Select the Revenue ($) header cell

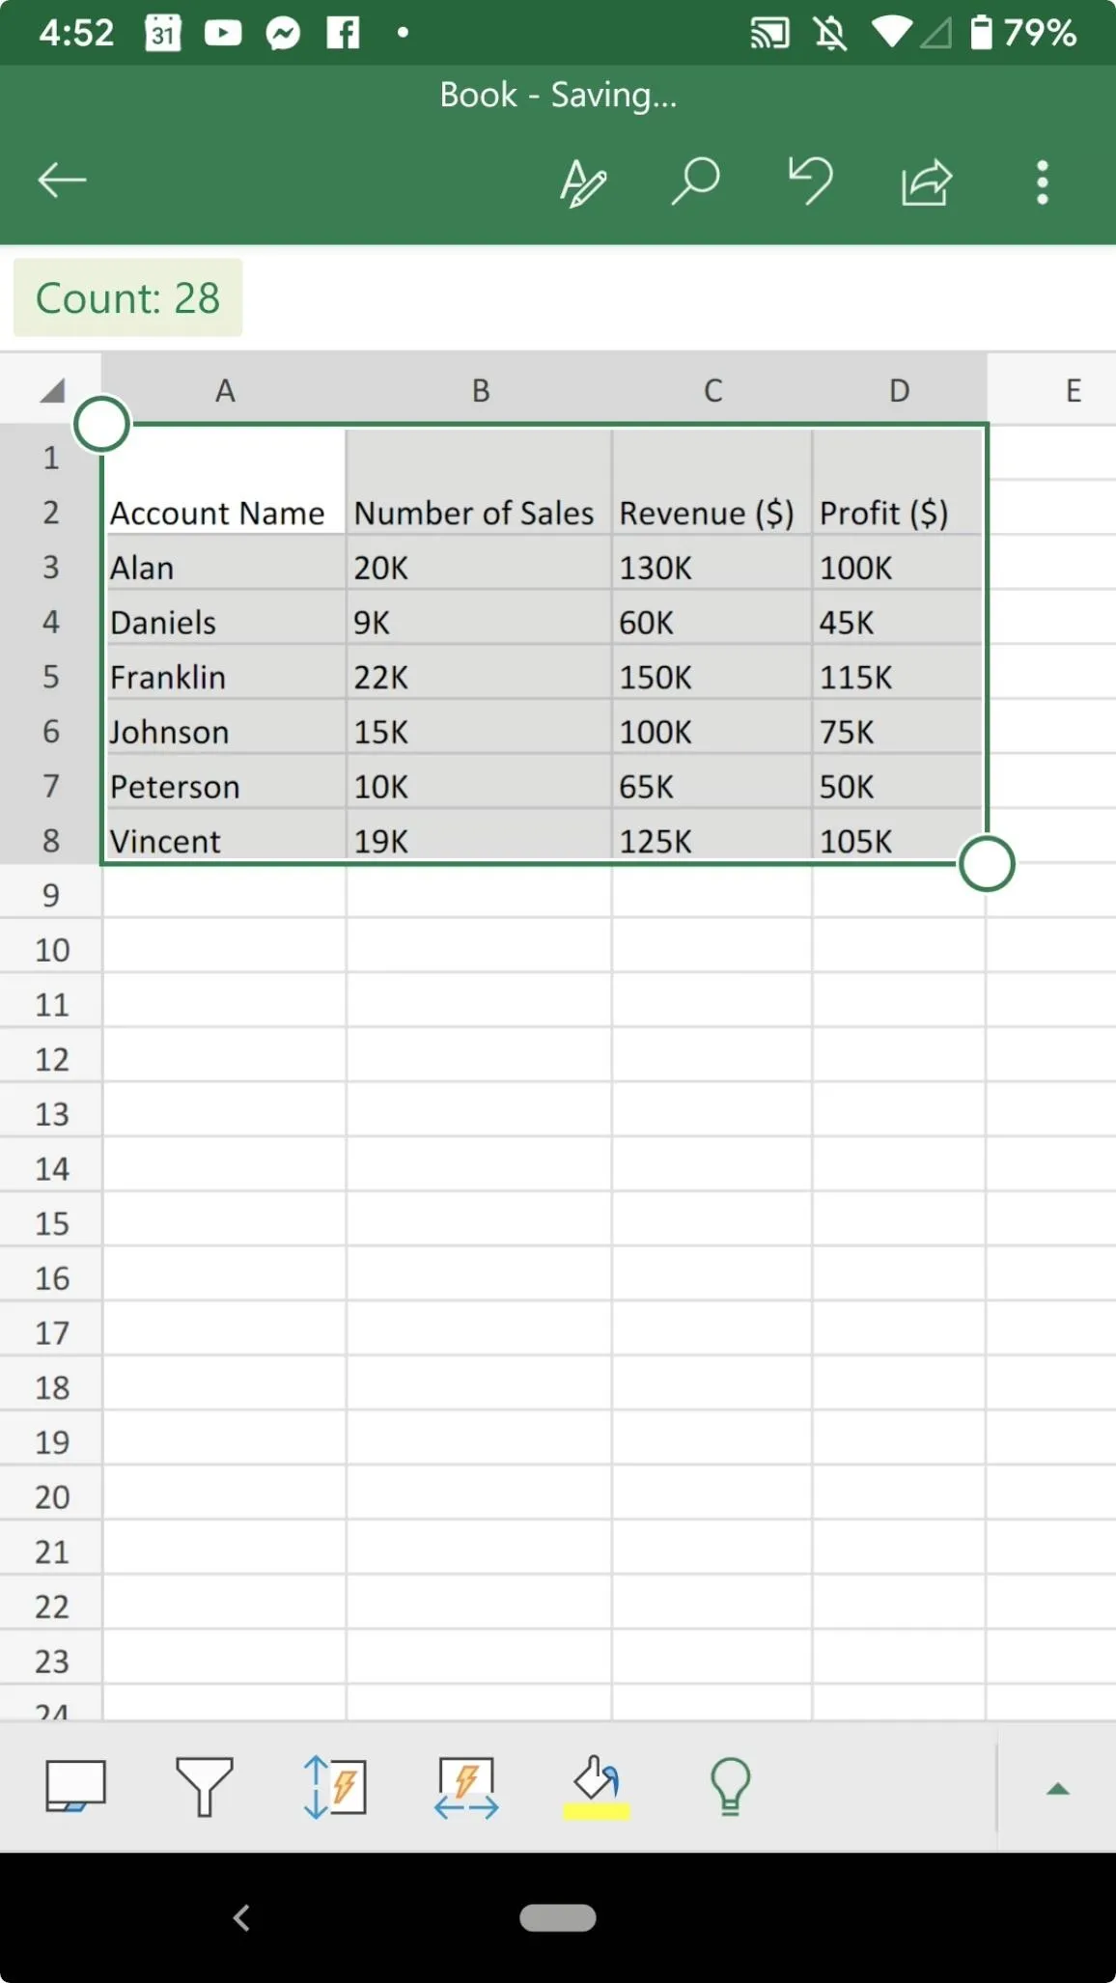click(x=711, y=512)
